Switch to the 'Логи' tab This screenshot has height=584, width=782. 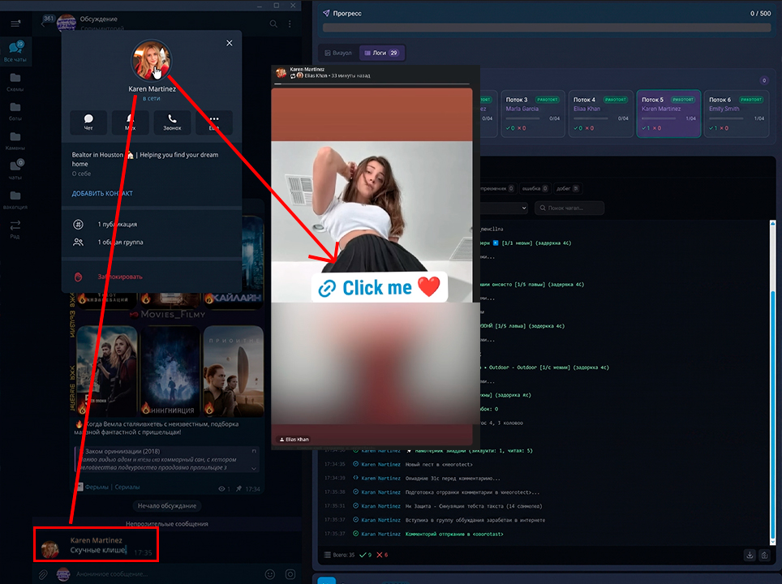pos(381,53)
